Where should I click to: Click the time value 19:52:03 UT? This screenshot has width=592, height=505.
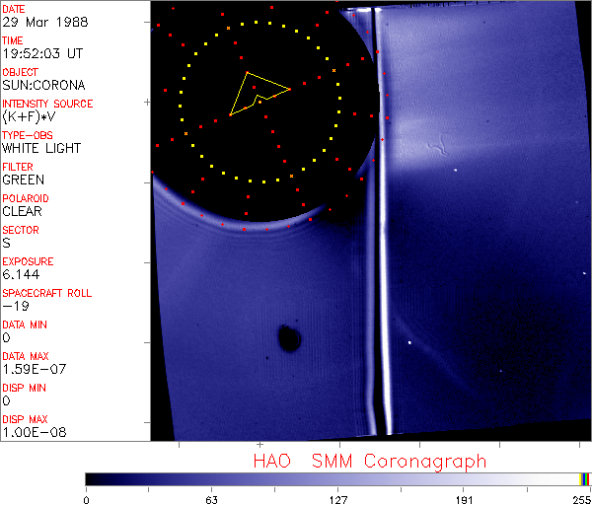tap(39, 54)
